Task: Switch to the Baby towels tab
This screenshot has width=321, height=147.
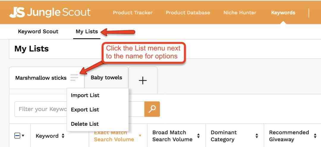Action: tap(106, 77)
